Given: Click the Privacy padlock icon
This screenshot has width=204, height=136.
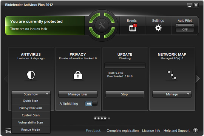Looking at the screenshot, I should (x=78, y=75).
